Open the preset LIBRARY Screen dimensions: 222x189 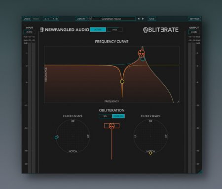pyautogui.click(x=81, y=19)
